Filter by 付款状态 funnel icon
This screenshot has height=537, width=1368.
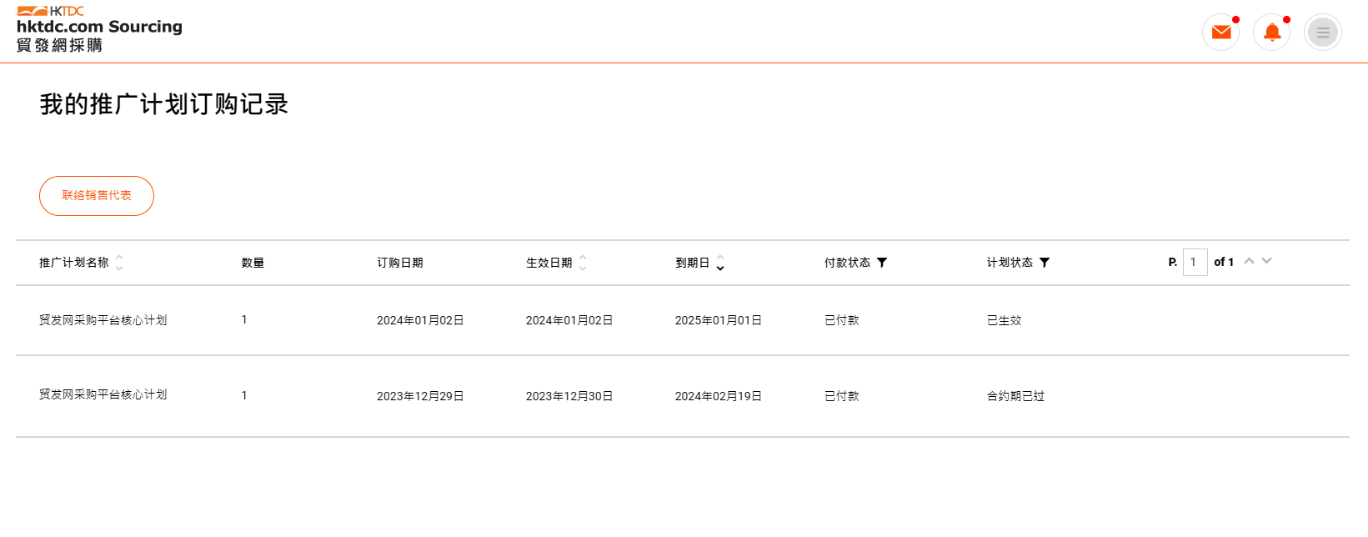coord(882,263)
